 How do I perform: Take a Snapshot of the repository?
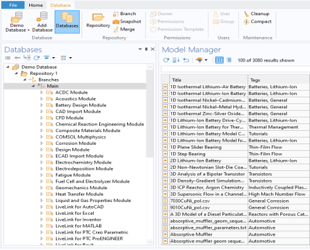point(127,21)
